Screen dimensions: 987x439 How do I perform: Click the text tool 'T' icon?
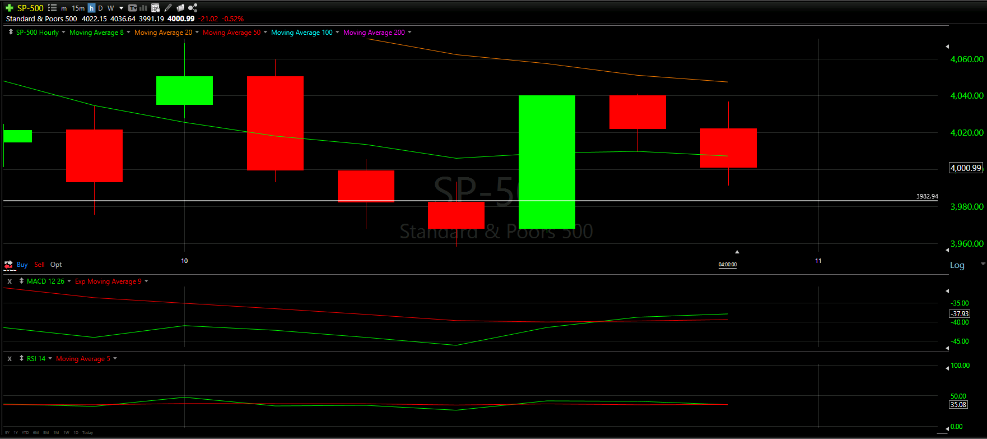click(x=132, y=8)
